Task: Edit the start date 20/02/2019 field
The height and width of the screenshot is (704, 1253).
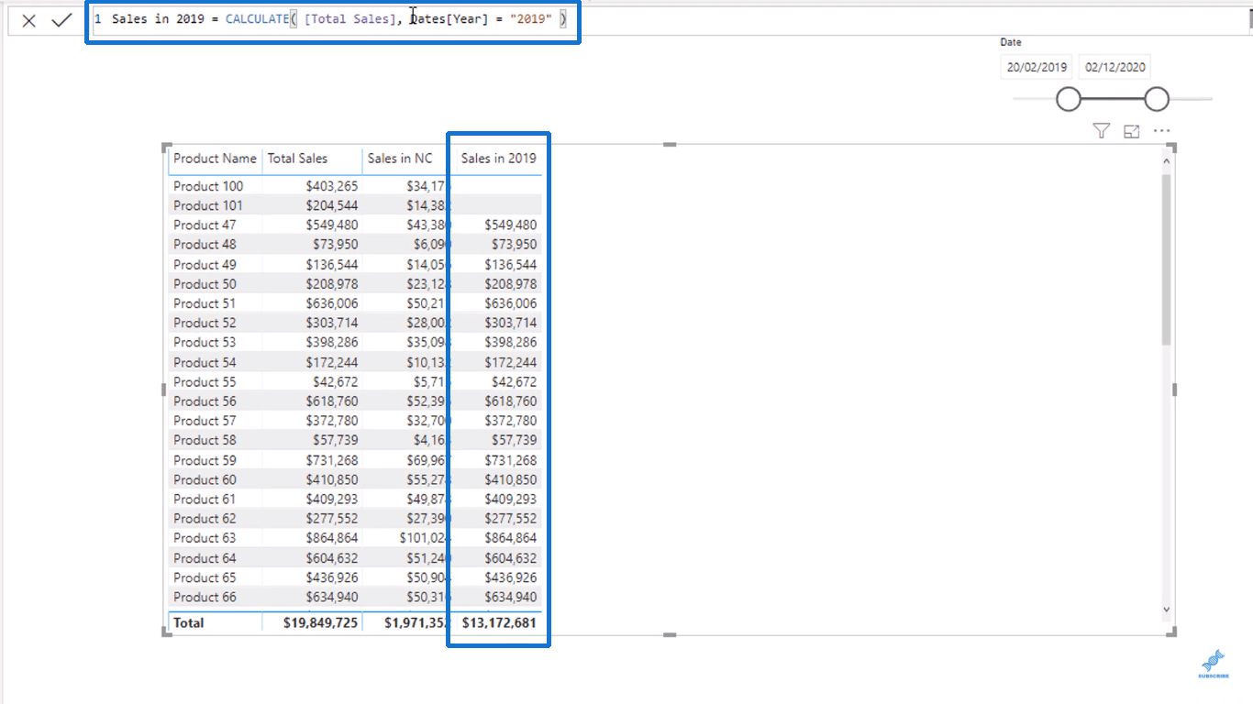Action: 1037,67
